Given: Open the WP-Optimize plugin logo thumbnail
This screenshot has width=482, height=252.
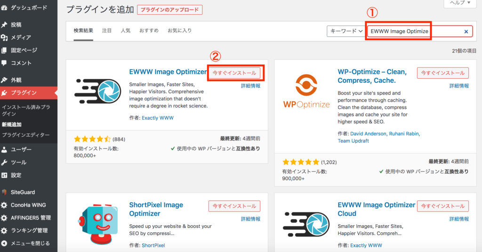Looking at the screenshot, I should [x=306, y=91].
